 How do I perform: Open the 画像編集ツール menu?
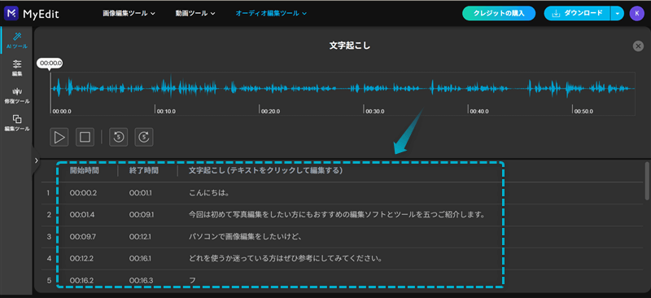pyautogui.click(x=129, y=13)
